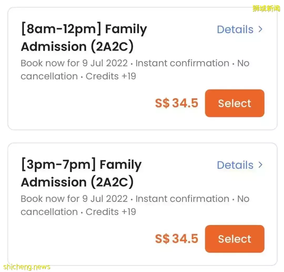Viewport: 284px width, 272px height.
Task: Click the 狮城新闻 watermark logo
Action: click(266, 8)
